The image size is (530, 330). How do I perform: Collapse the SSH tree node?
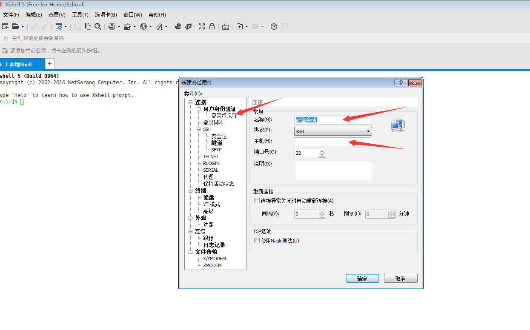click(198, 129)
